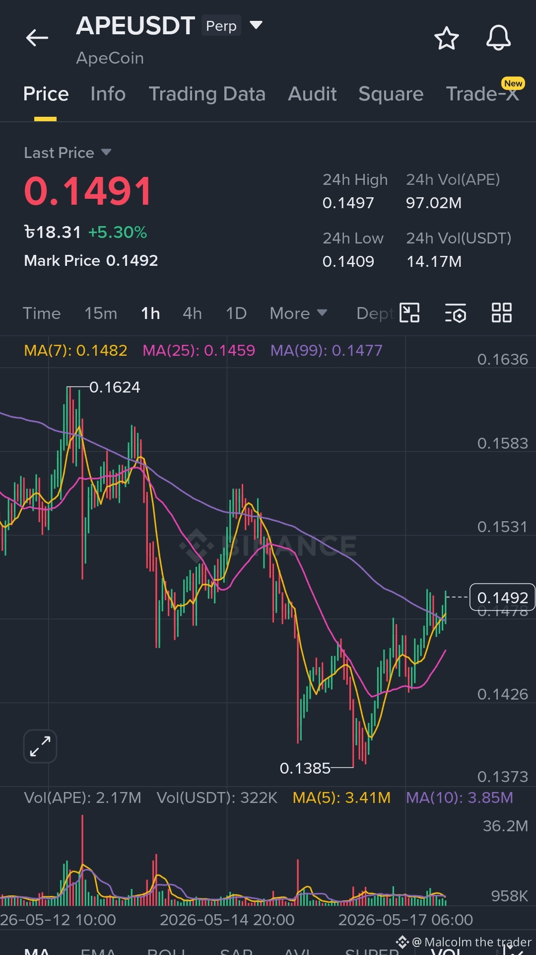Click the Vol(USDT): 322K label
This screenshot has height=955, width=536.
point(217,797)
